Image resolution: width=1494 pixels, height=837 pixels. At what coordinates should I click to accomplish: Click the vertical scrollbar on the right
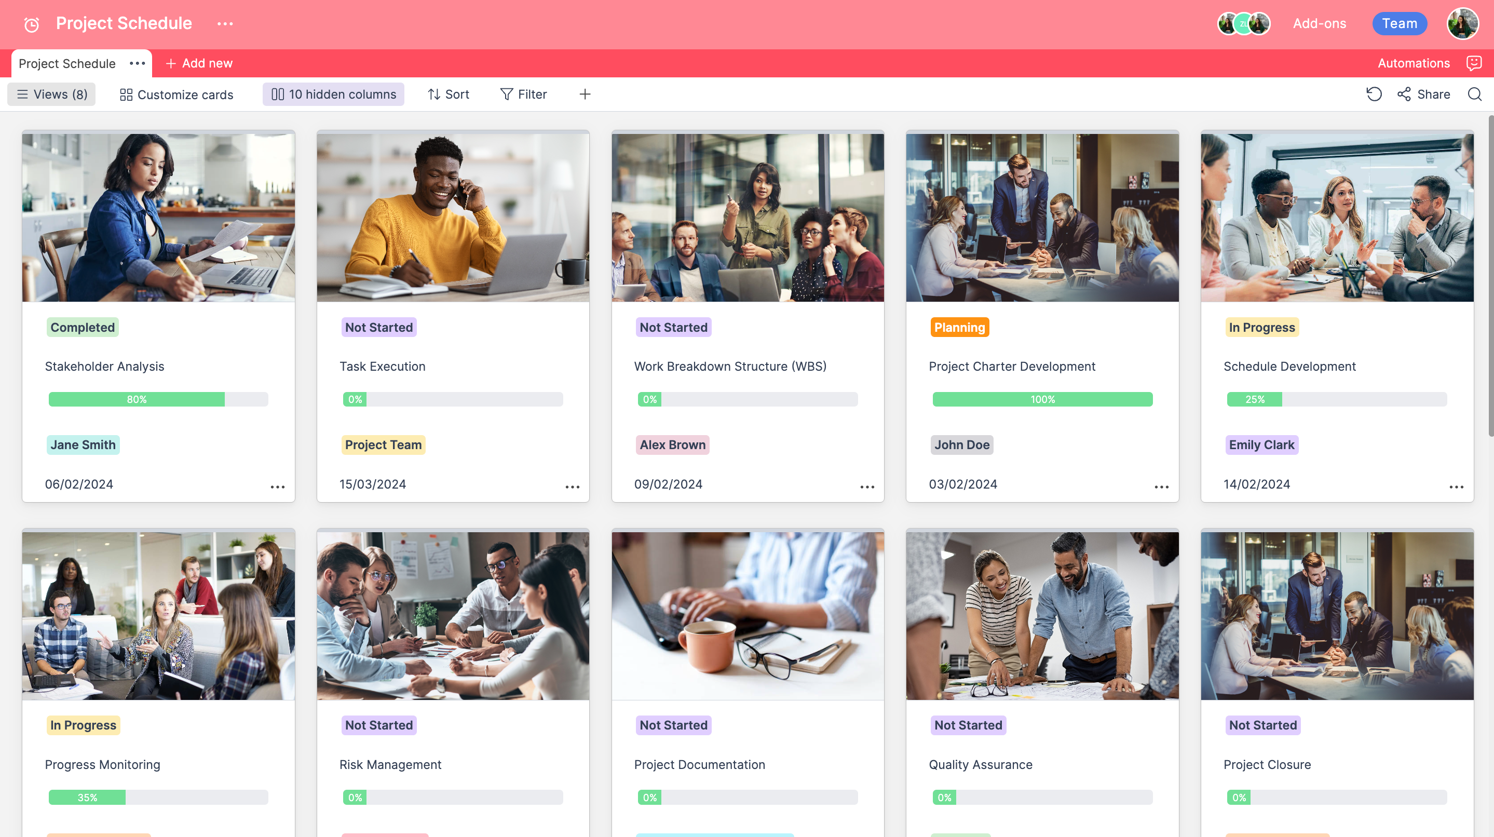pyautogui.click(x=1490, y=276)
